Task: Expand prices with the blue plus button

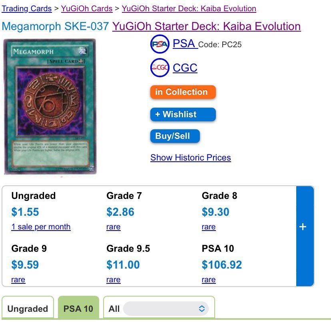Action: coord(303,227)
